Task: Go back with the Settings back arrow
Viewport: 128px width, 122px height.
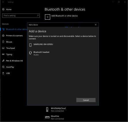Action: pos(3,2)
